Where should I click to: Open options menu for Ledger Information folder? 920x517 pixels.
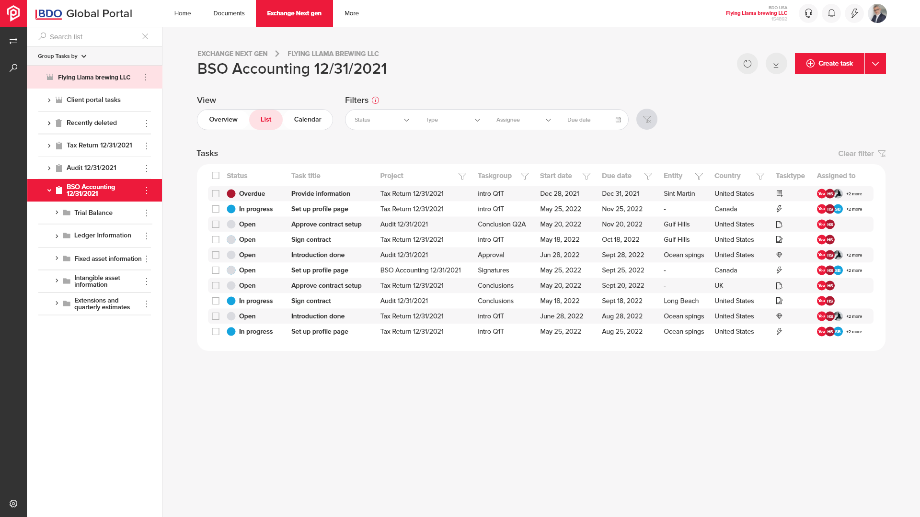147,236
